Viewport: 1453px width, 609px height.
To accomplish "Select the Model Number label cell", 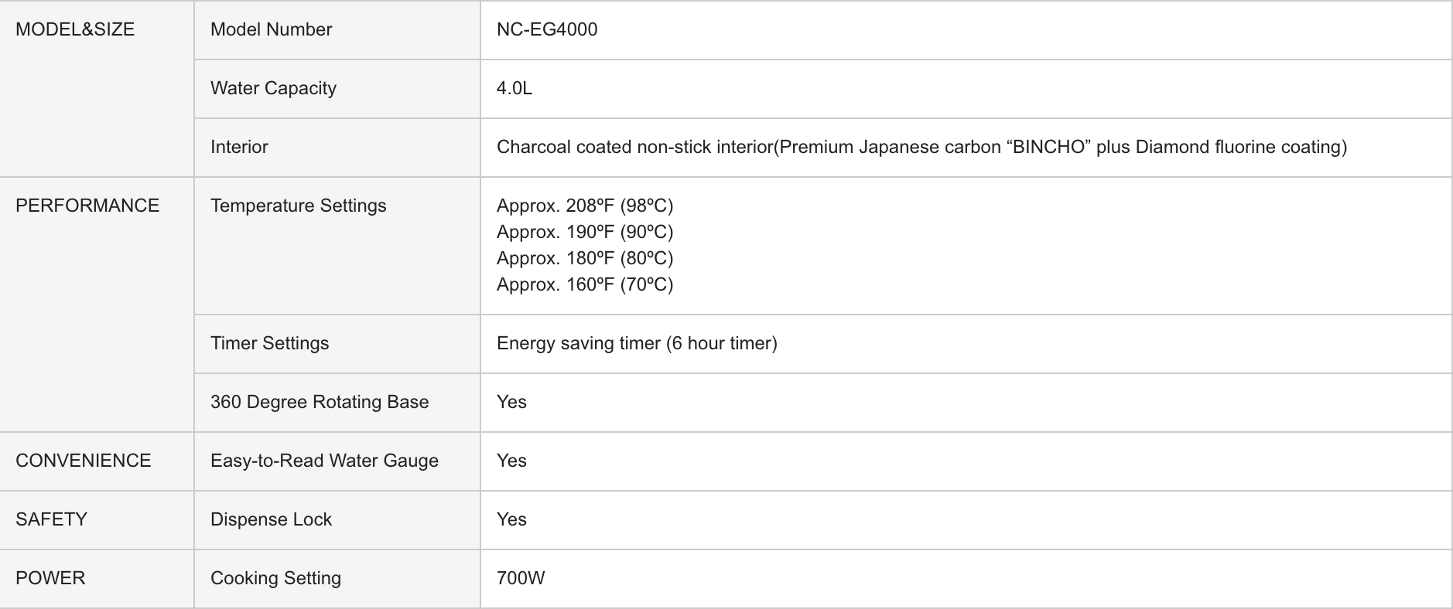I will click(x=271, y=29).
